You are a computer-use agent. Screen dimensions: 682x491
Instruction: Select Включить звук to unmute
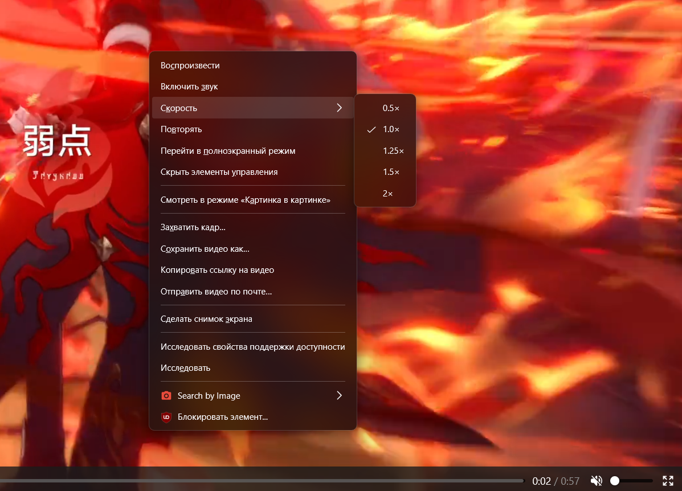(253, 87)
